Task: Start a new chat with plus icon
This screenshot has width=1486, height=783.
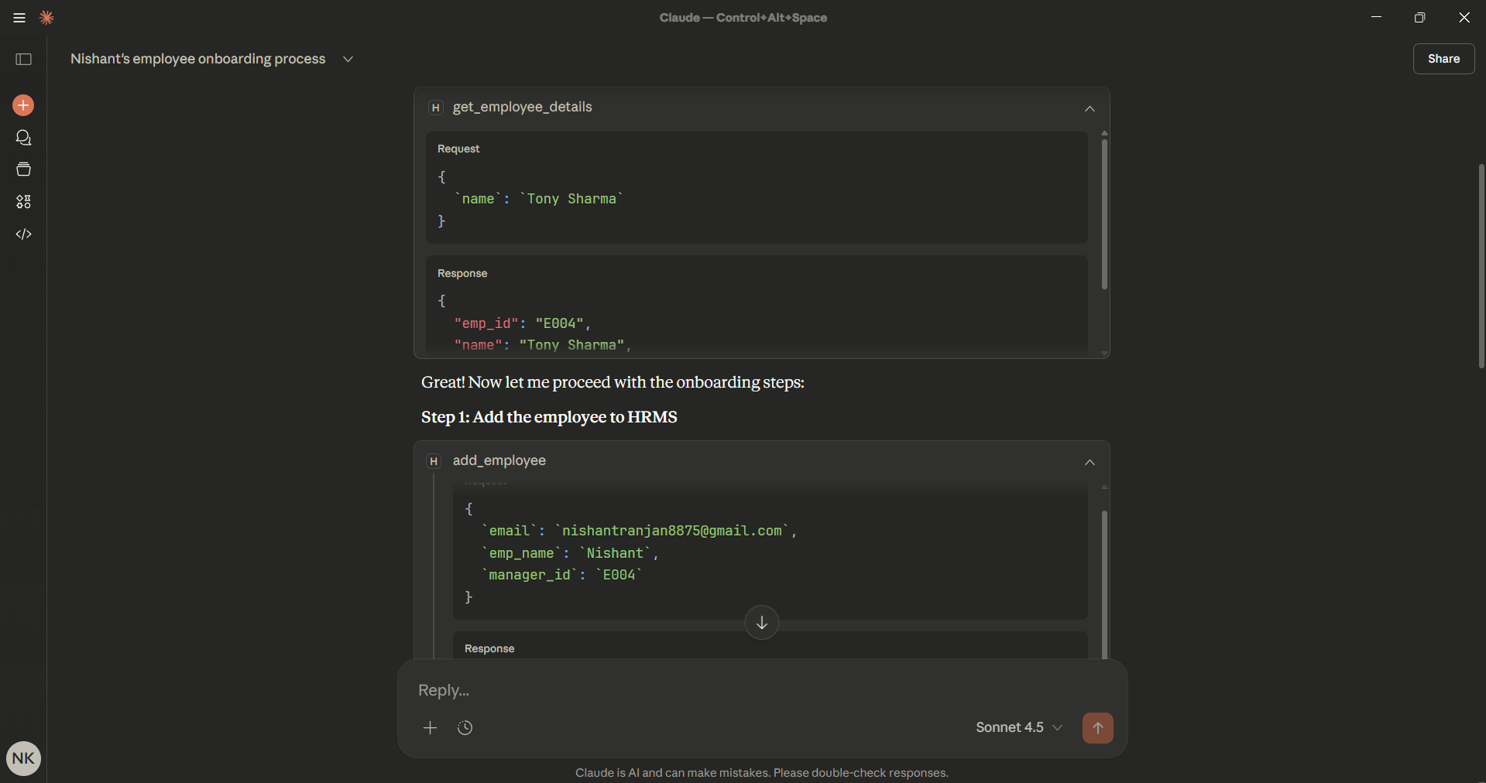Action: pos(23,105)
